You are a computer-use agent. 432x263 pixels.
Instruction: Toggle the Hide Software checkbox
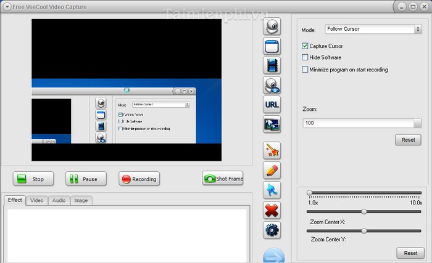305,57
